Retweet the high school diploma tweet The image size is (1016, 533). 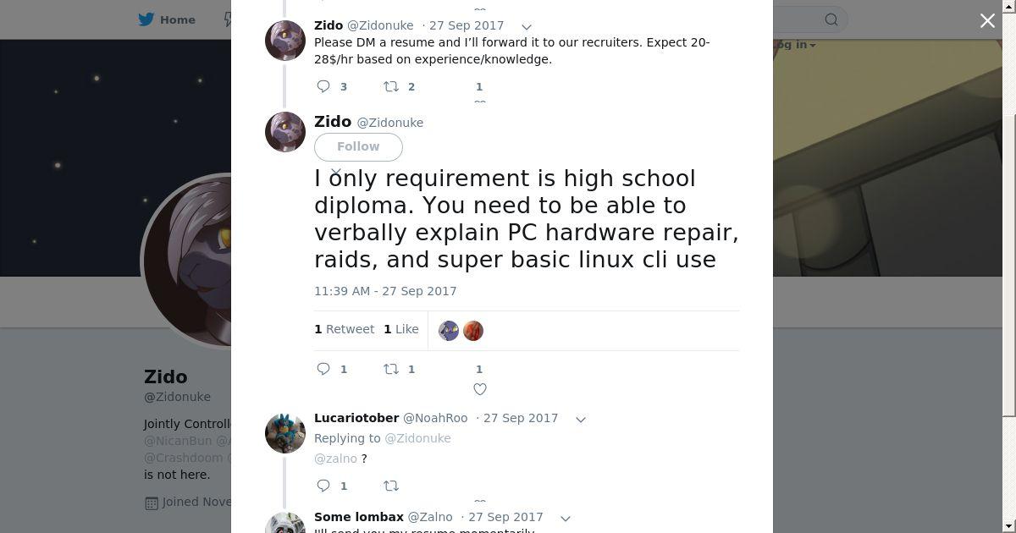(391, 369)
